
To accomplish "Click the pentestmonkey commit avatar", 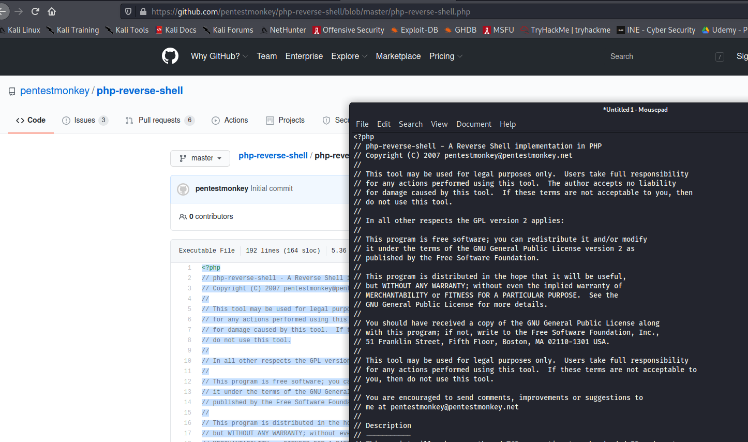I will pos(183,189).
